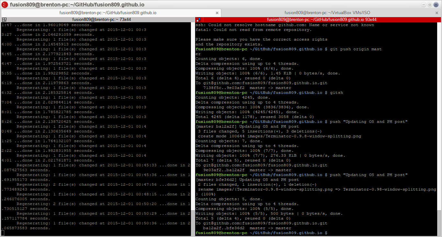Close the Terminator window
Viewport: 442px width, 237px height.
pos(436,5)
